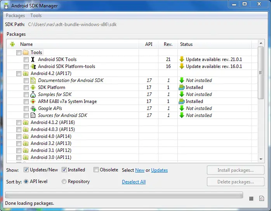Viewport: 271px width, 211px height.
Task: Enable the Obsolete packages checkbox
Action: click(96, 170)
